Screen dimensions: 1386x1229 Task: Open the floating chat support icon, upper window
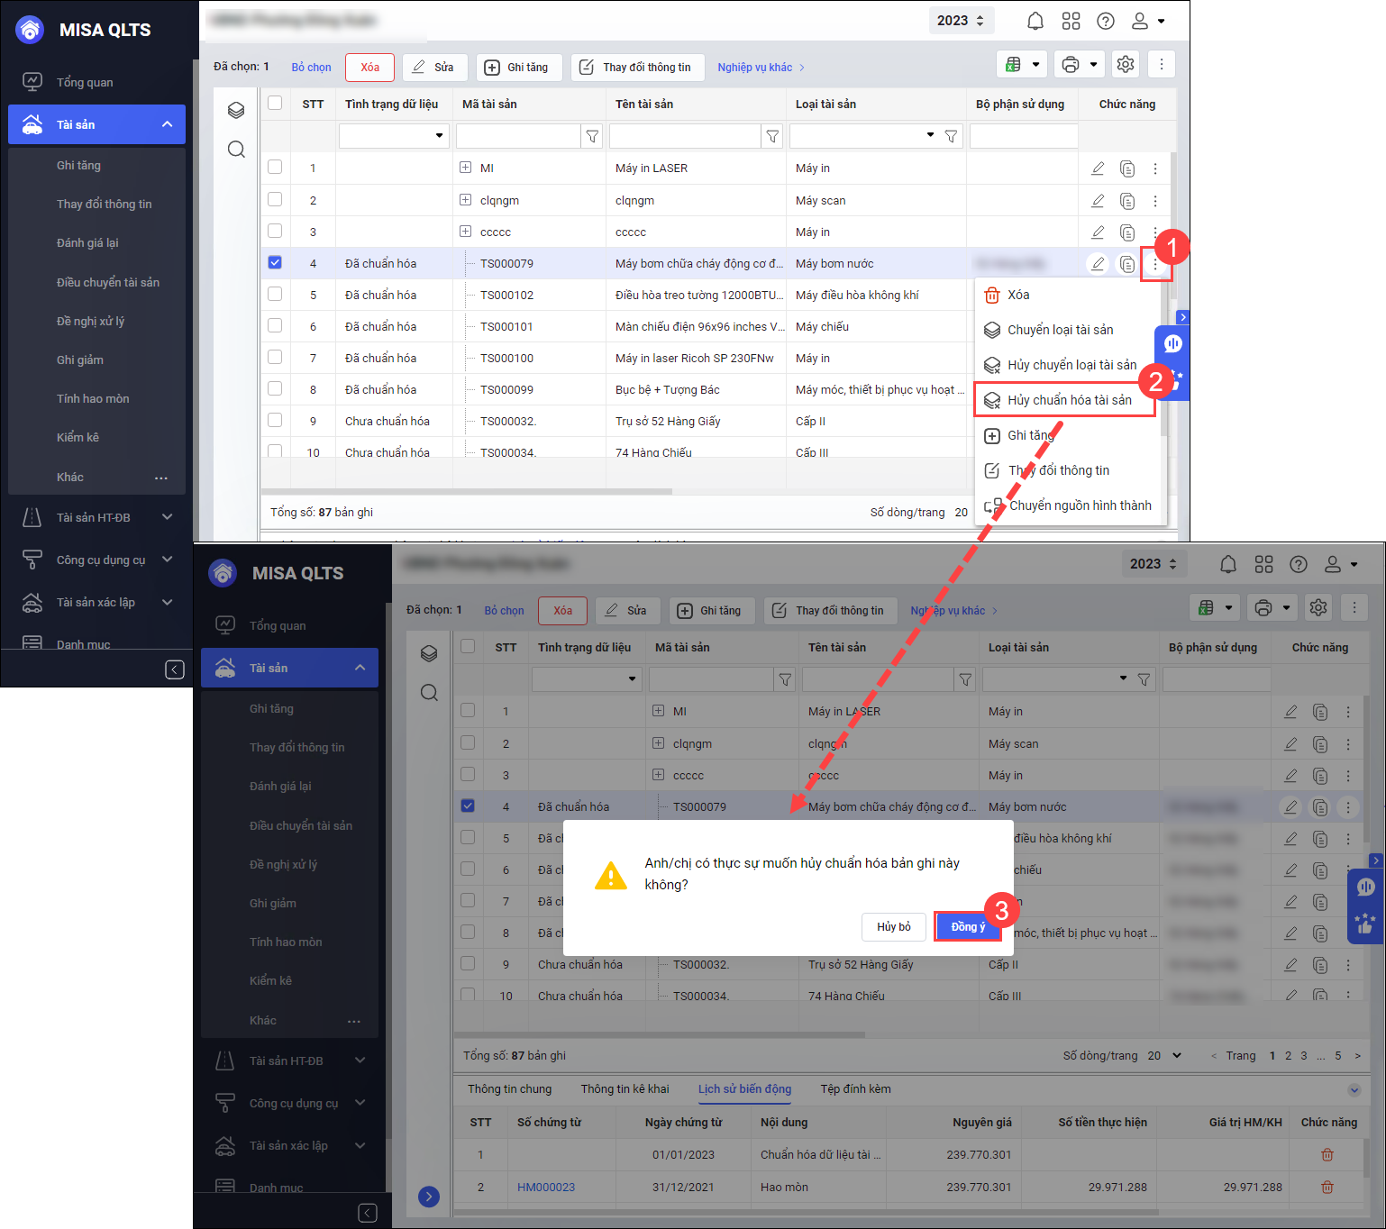pos(1172,343)
